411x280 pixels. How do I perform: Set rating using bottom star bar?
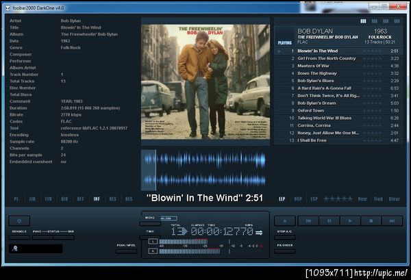[338, 199]
